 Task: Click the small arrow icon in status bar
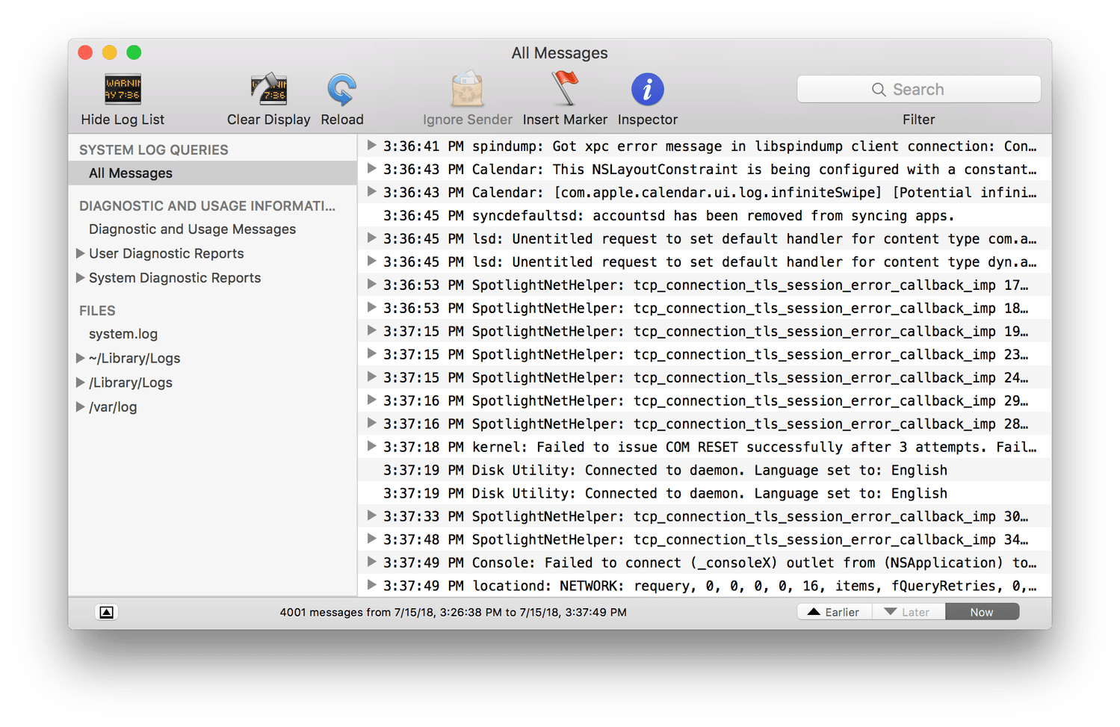click(107, 612)
